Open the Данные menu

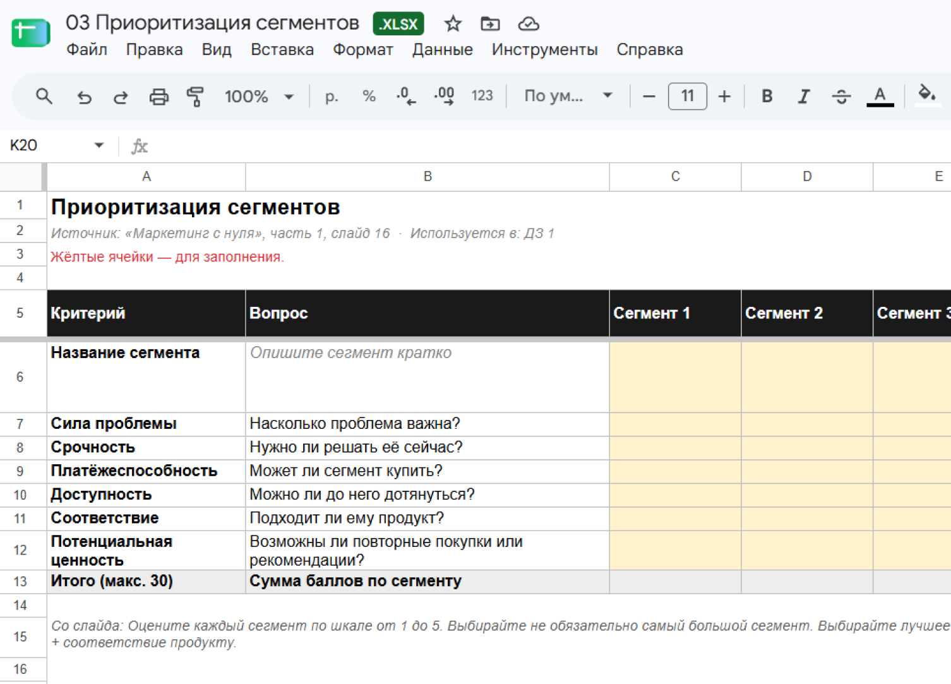(x=442, y=50)
